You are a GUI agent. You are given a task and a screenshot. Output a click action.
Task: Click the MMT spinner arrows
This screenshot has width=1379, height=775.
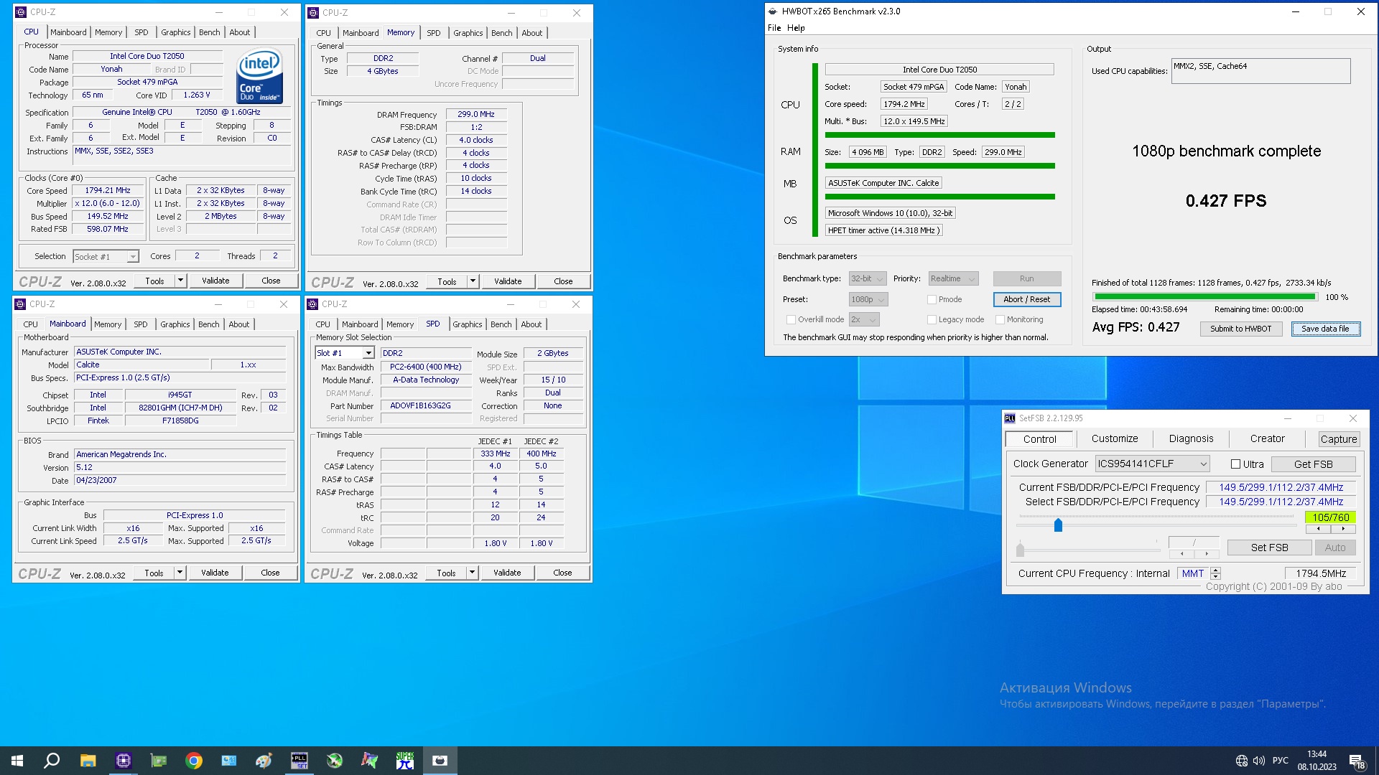coord(1215,573)
